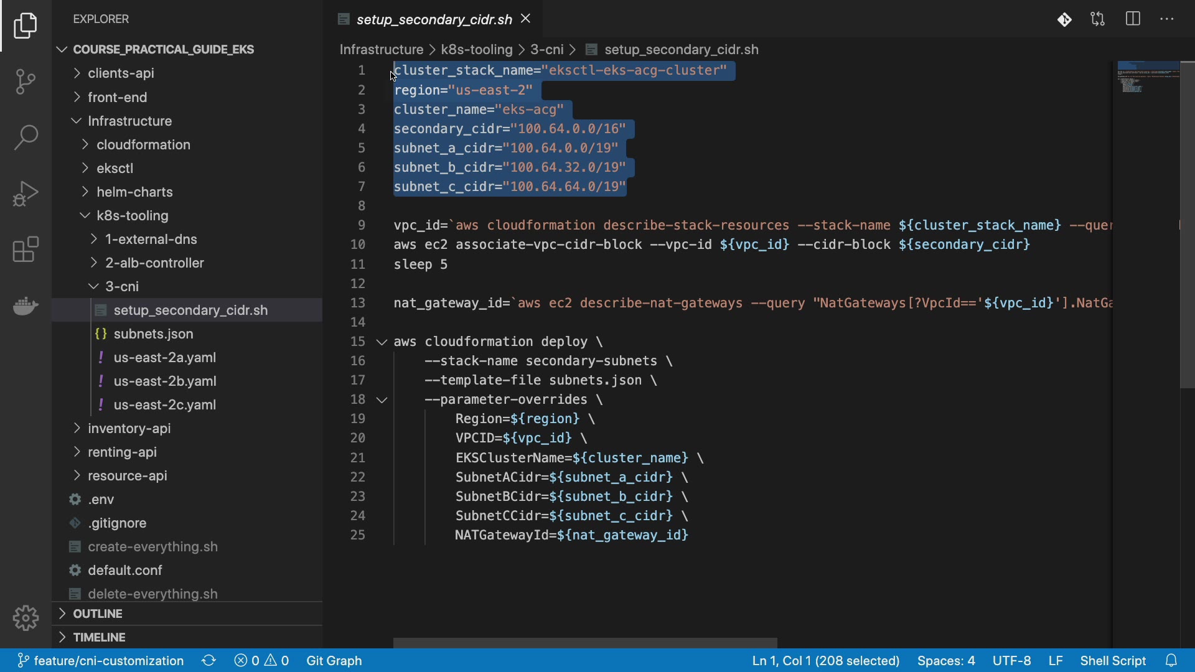Select the setup_secondary_cidr.sh editor tab
1195x672 pixels.
[x=433, y=19]
